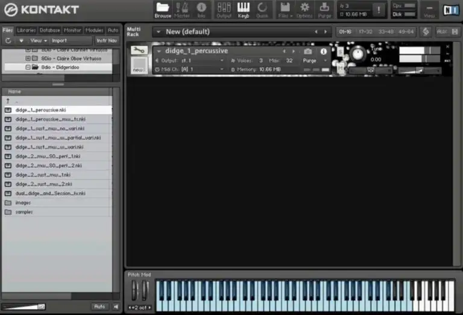Click the NI logo in header
463x315 pixels.
click(x=451, y=10)
